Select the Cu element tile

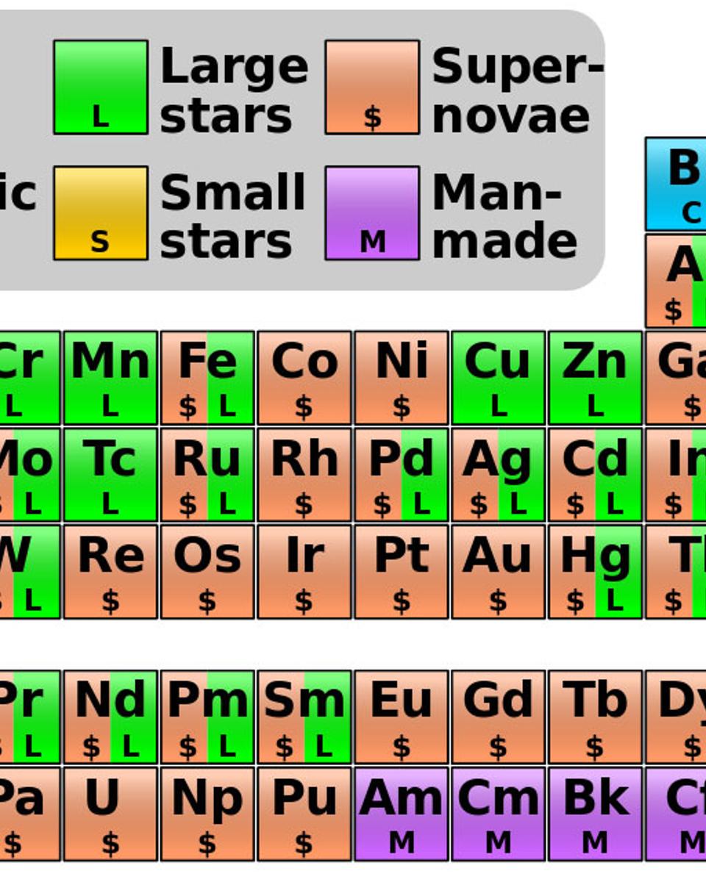(x=499, y=378)
